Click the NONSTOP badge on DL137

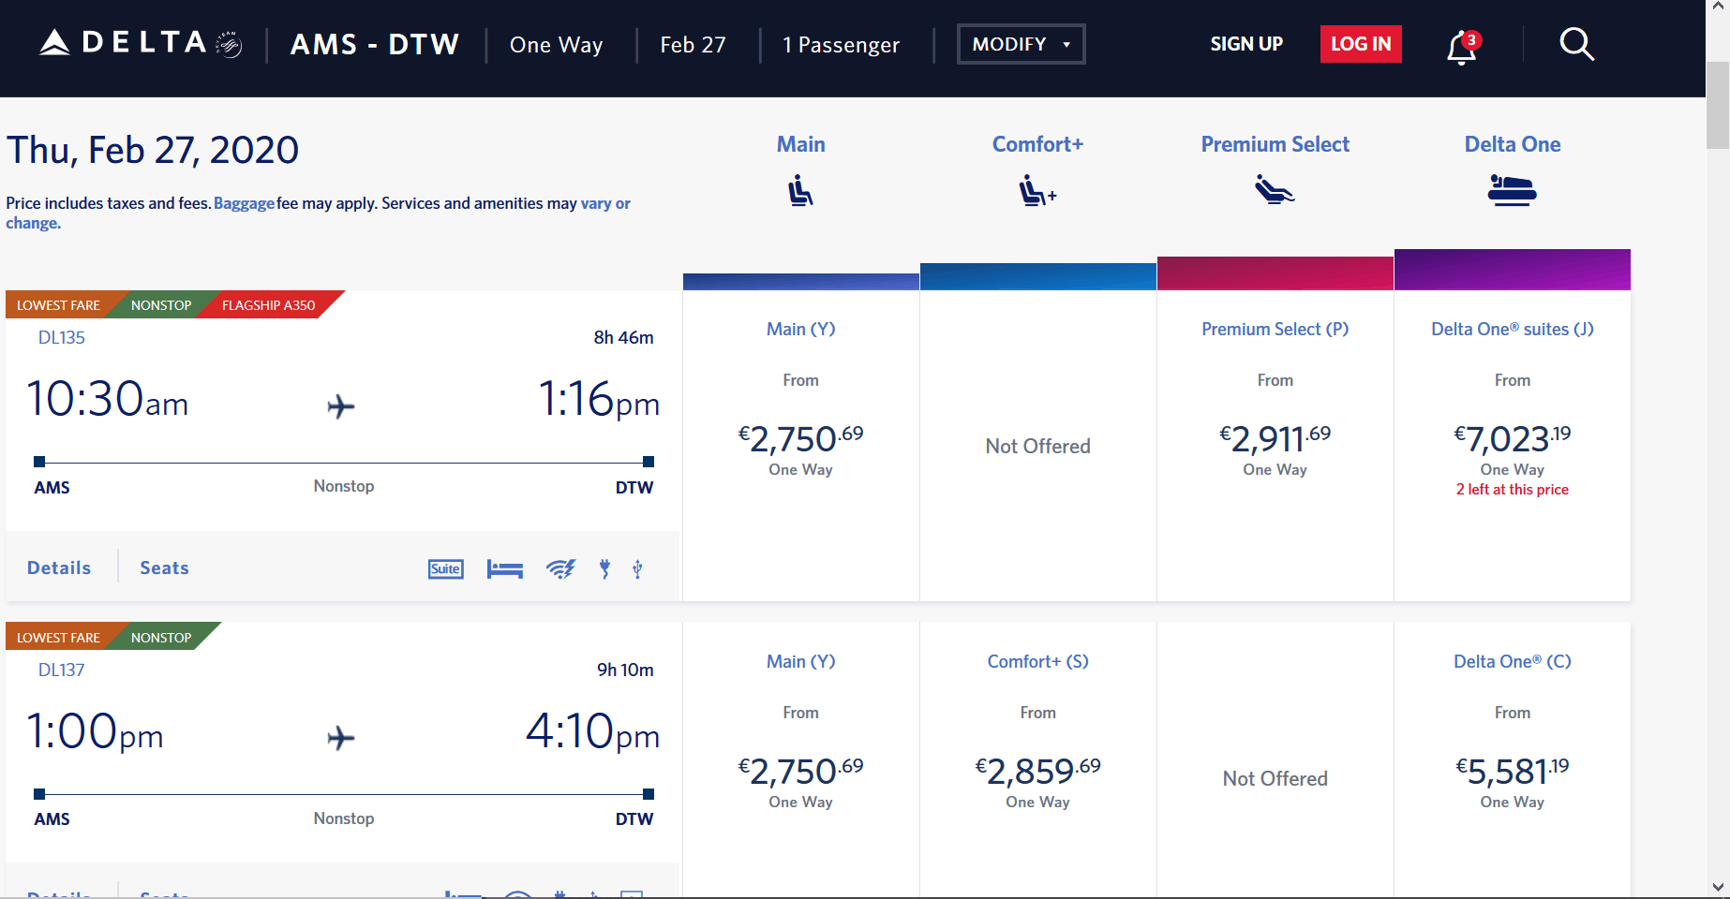click(161, 638)
